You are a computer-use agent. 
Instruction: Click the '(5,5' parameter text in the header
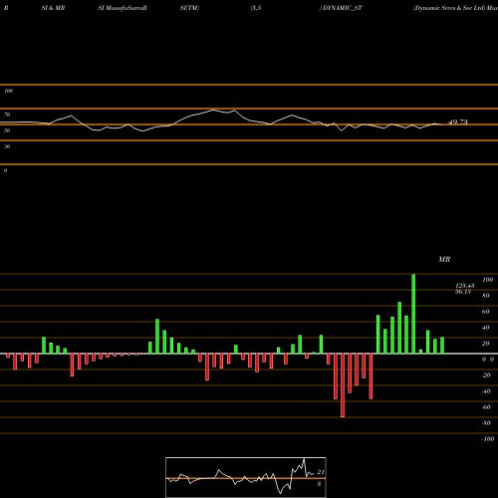[256, 8]
